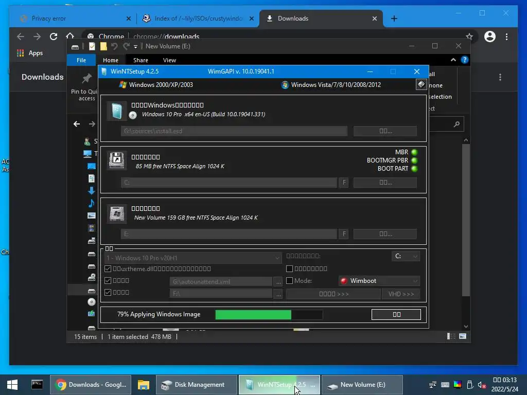This screenshot has width=527, height=395.
Task: Open the Explorer Share ribbon tab
Action: tap(140, 60)
